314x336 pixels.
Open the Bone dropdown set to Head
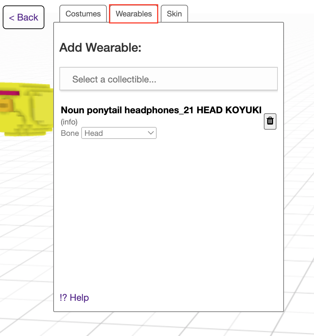pyautogui.click(x=119, y=133)
